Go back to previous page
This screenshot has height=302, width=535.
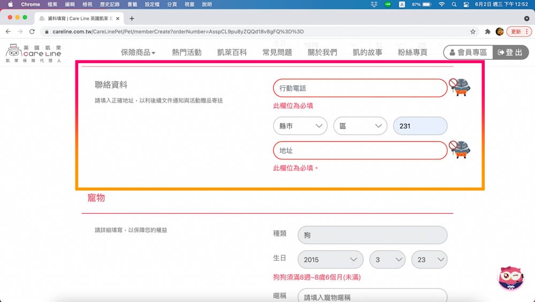pyautogui.click(x=8, y=32)
